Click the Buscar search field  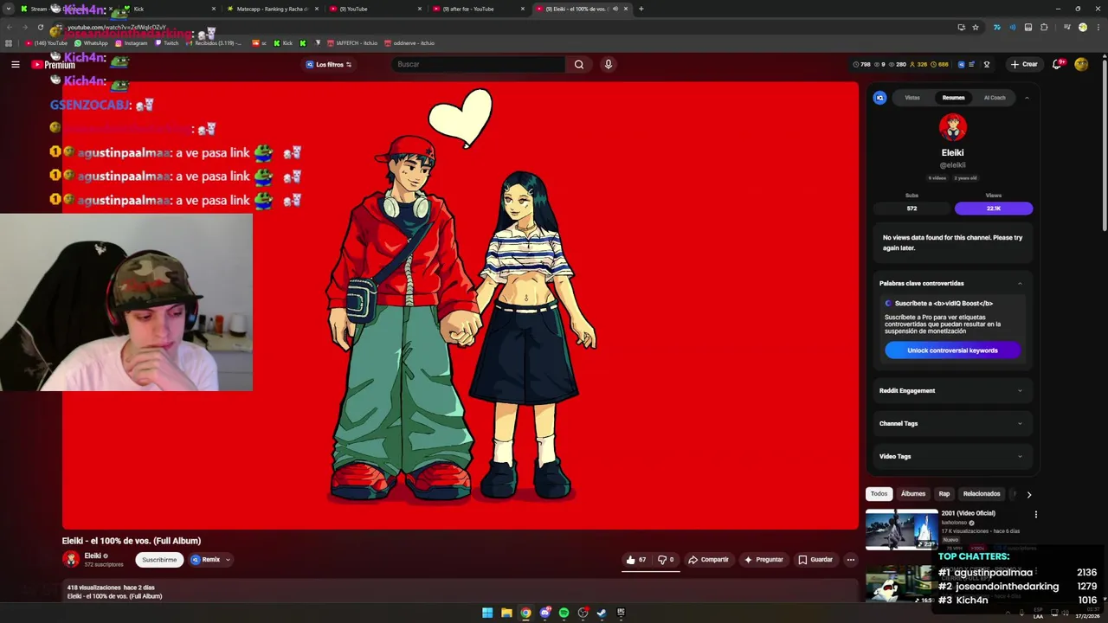[x=478, y=64]
